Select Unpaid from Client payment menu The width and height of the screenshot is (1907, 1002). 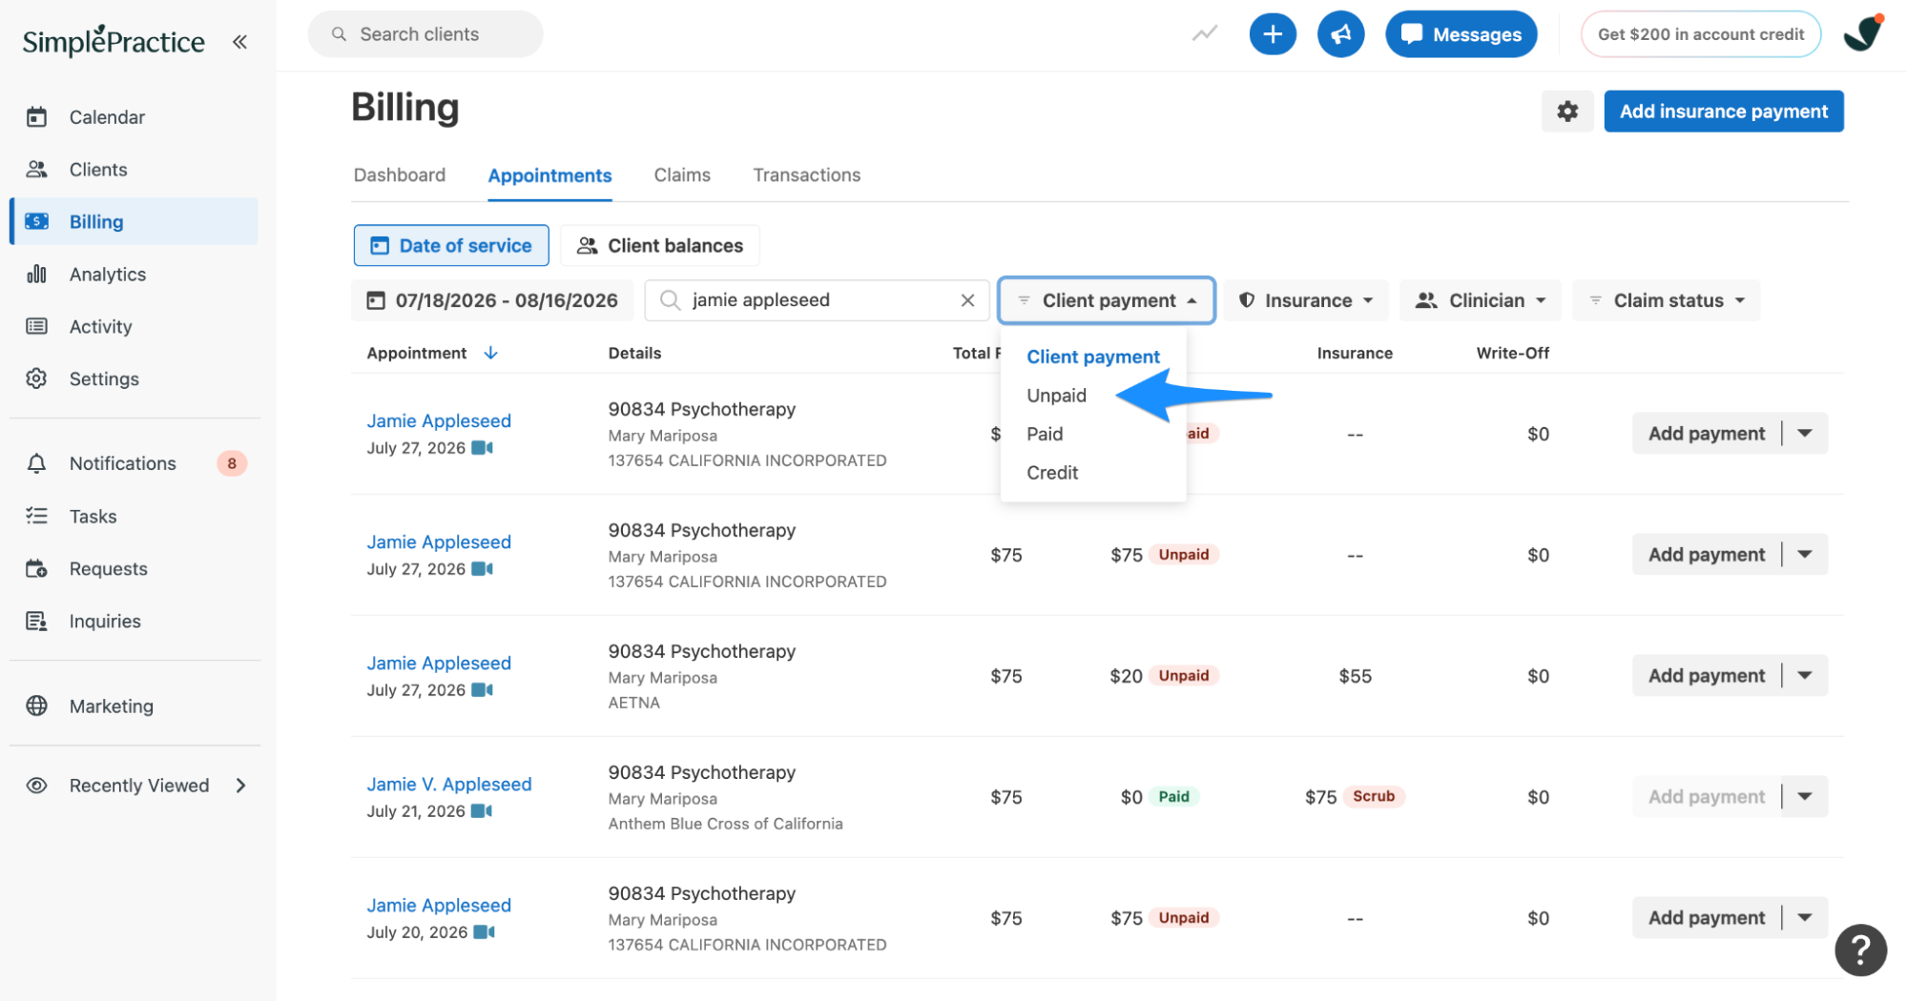pyautogui.click(x=1056, y=396)
